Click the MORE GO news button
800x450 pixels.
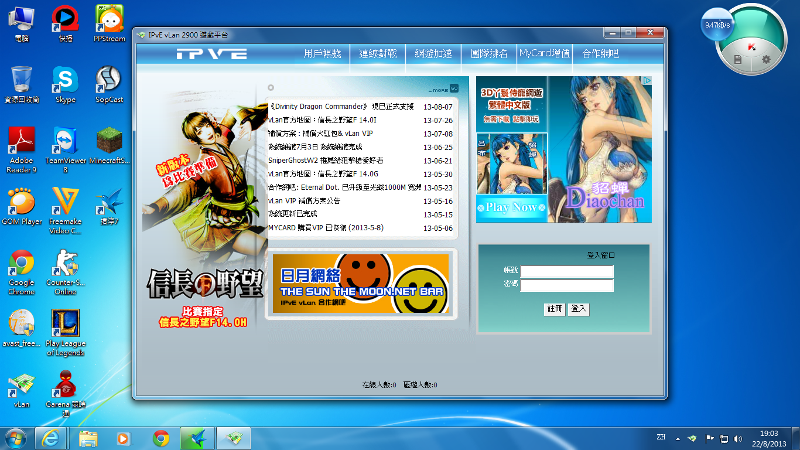pos(453,89)
